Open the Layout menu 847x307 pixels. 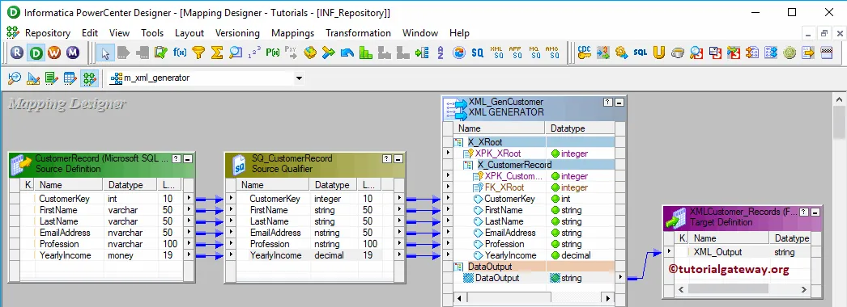pyautogui.click(x=189, y=33)
